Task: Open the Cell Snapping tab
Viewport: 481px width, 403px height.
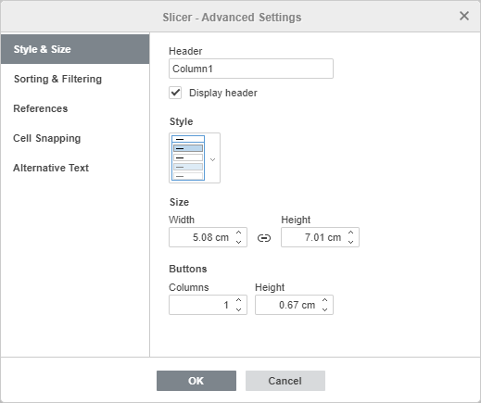Action: coord(75,138)
